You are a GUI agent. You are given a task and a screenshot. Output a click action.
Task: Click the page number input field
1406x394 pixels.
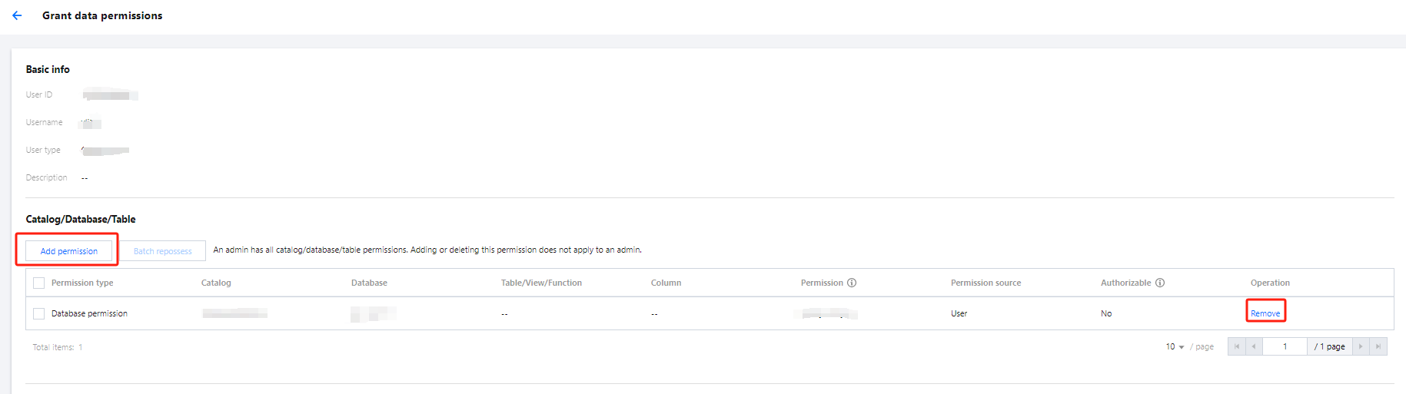pos(1285,346)
